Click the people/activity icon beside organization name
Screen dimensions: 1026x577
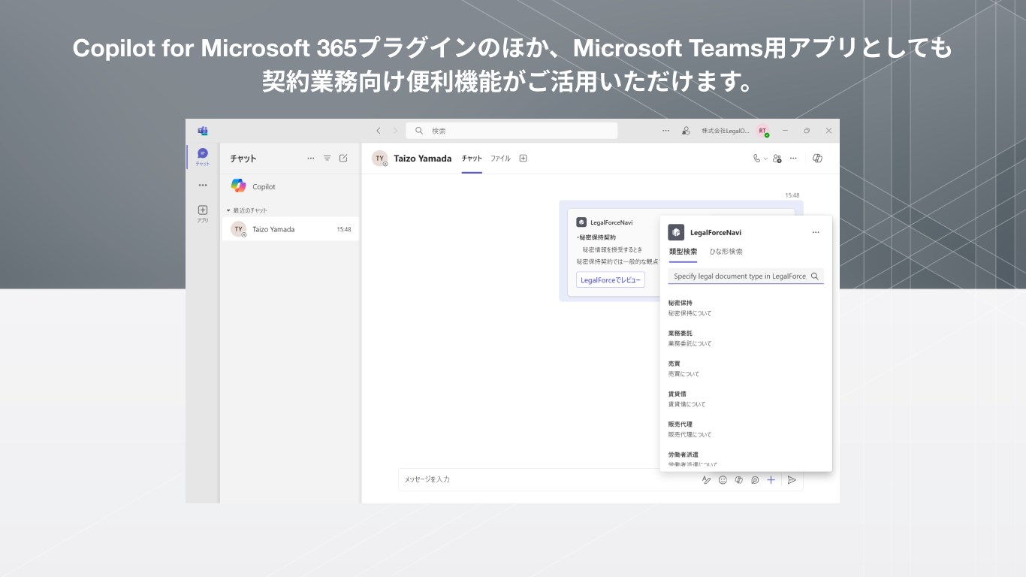(686, 131)
